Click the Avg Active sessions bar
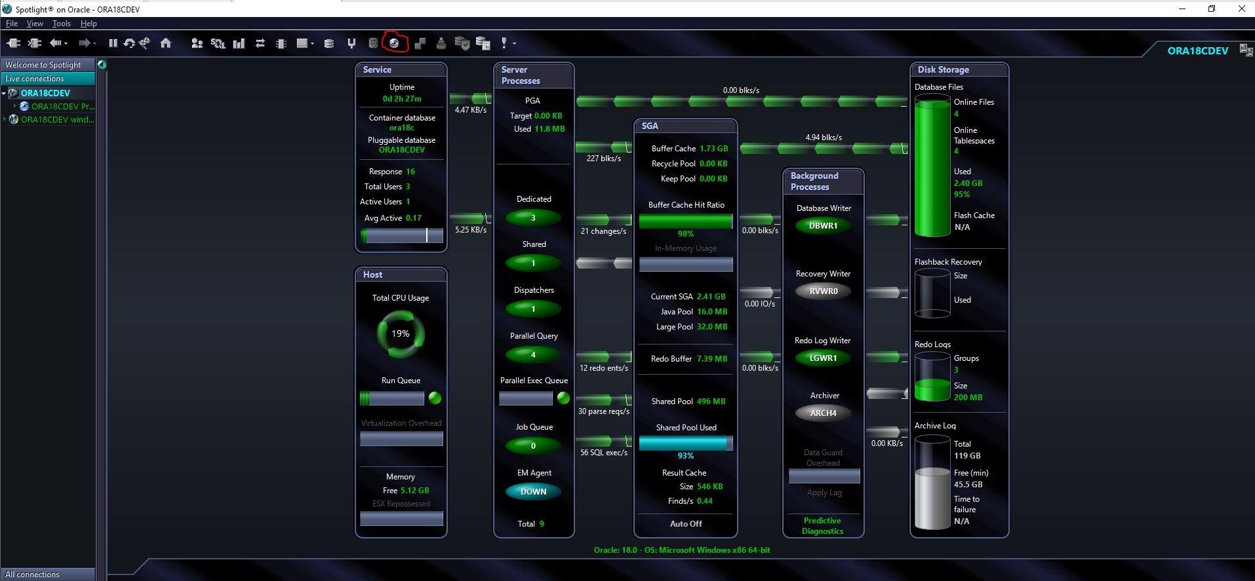1255x581 pixels. 401,235
